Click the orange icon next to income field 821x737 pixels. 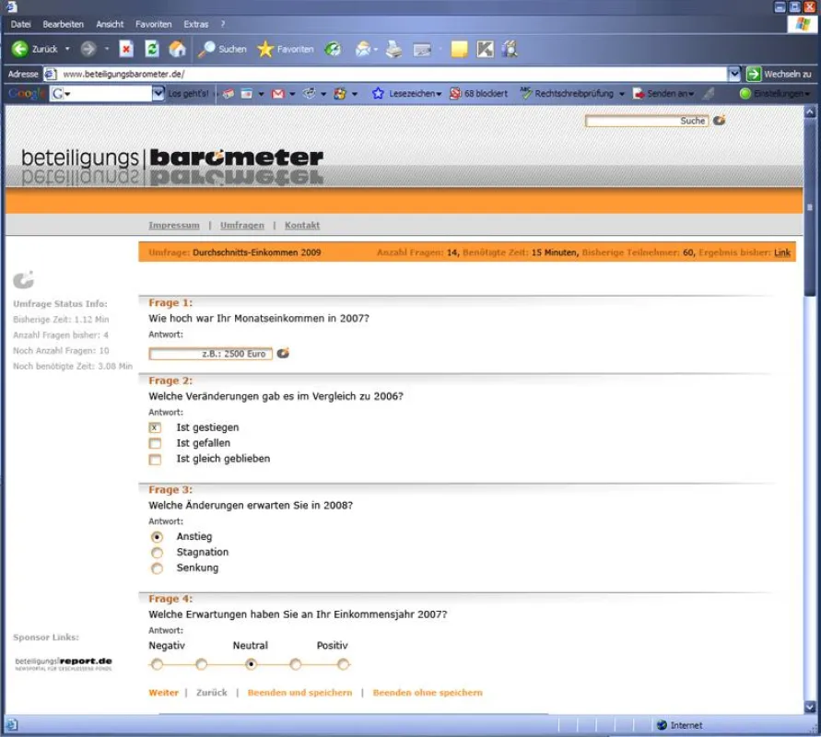pos(283,354)
